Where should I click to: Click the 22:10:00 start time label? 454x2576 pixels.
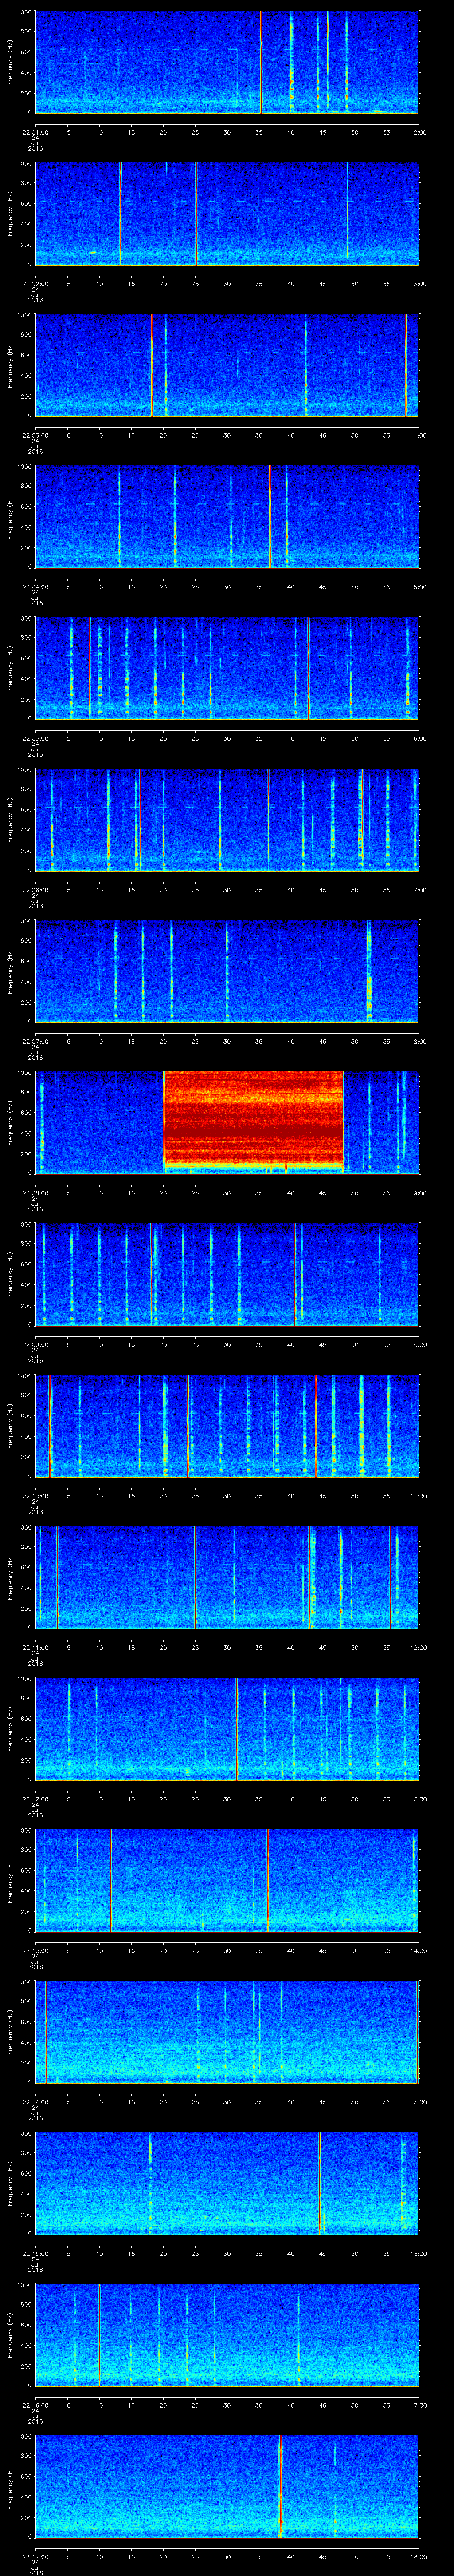coord(35,1496)
